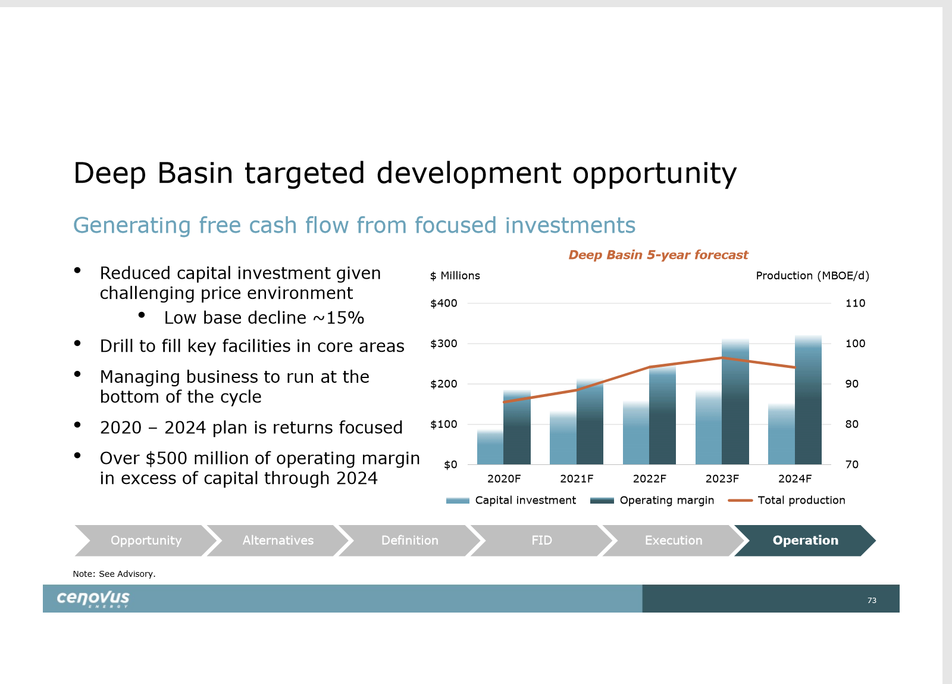Click the 2020F capital investment bar
The height and width of the screenshot is (684, 952).
(490, 447)
